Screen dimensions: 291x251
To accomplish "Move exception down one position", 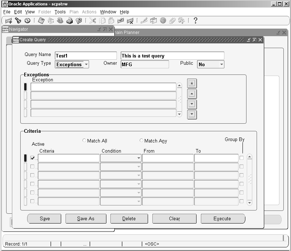I will [192, 104].
